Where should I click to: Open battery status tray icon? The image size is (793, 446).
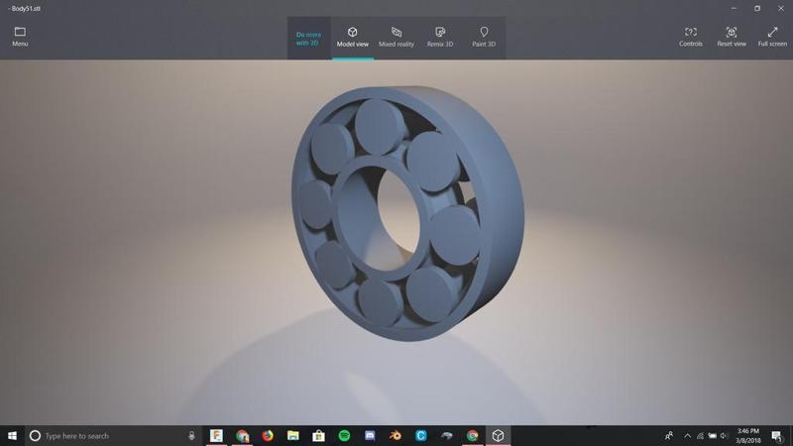click(712, 435)
